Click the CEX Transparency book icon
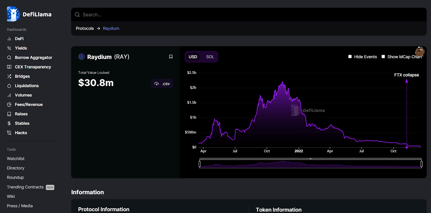Viewport: 431px width, 213px height. [x=9, y=67]
